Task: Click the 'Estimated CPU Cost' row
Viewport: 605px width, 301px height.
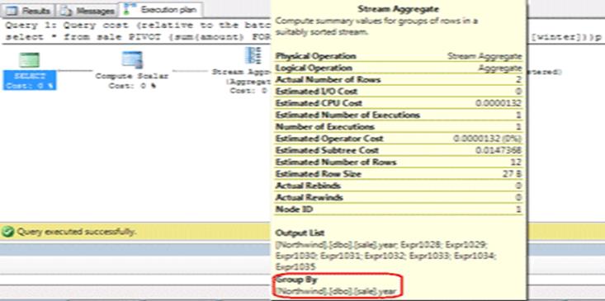Action: click(399, 103)
